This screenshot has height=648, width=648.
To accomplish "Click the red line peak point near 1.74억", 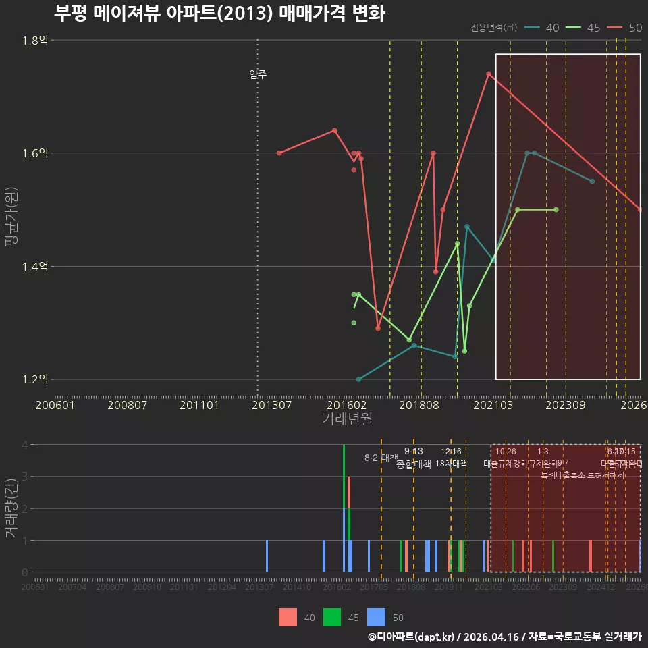I will [489, 74].
